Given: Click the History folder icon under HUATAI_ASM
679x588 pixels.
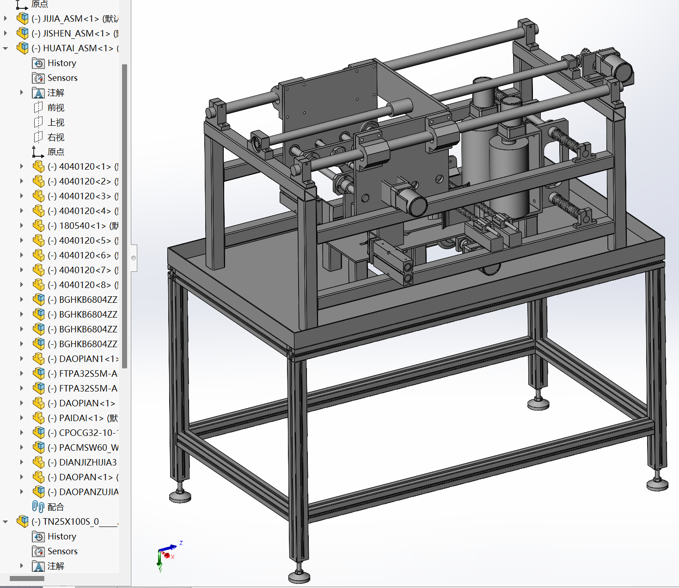Looking at the screenshot, I should tap(38, 63).
